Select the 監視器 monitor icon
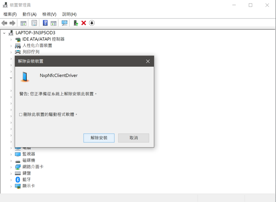Screen dimensions: 276x202 tap(18, 154)
